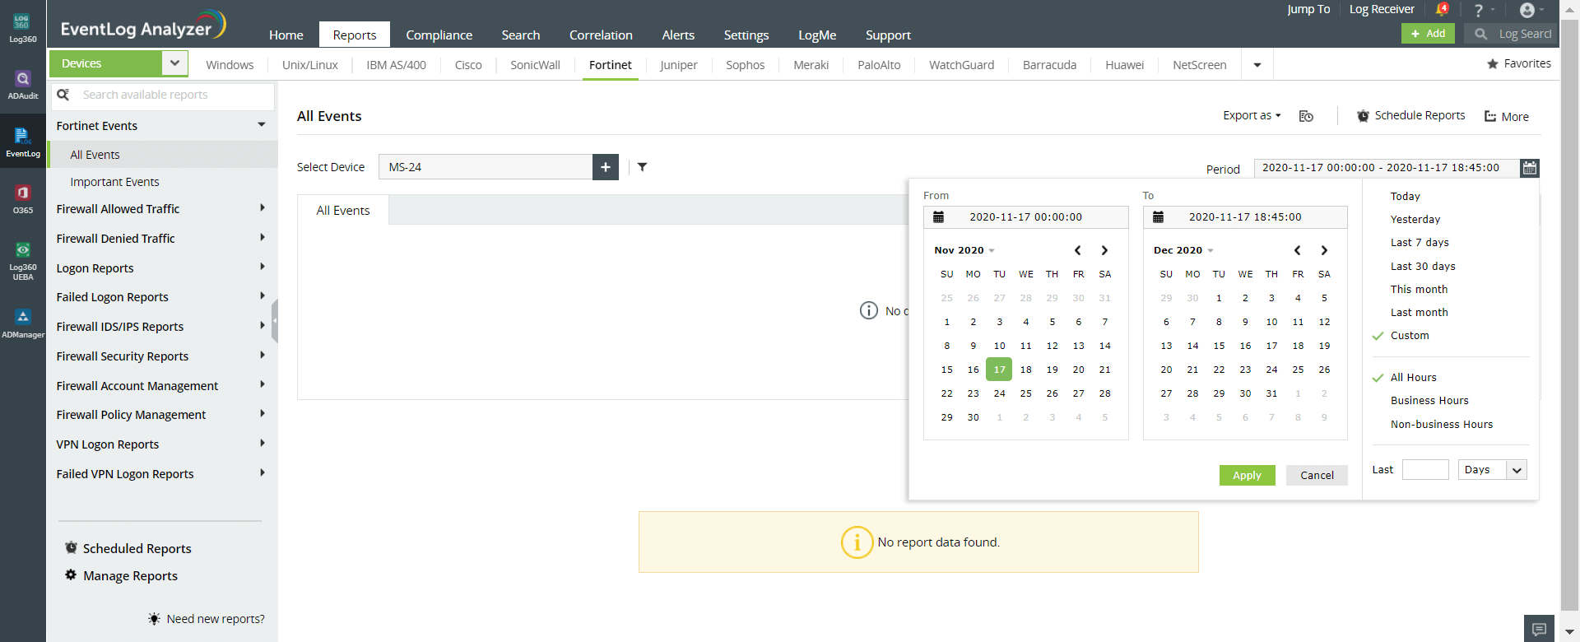Select the Last month option
Image resolution: width=1580 pixels, height=642 pixels.
(x=1419, y=313)
